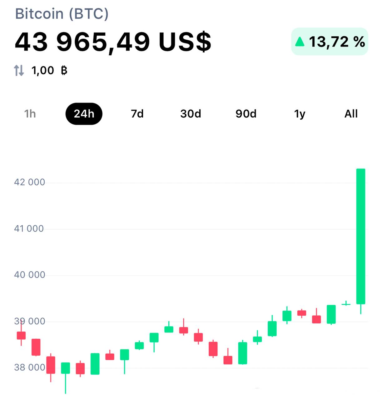Click the 42 000 axis label
Viewport: 382px width, 400px height.
tap(30, 182)
